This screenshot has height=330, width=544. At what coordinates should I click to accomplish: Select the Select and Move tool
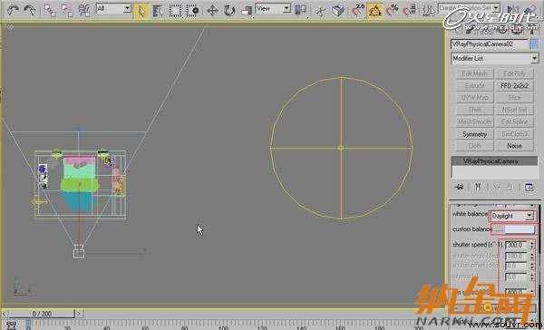point(212,11)
